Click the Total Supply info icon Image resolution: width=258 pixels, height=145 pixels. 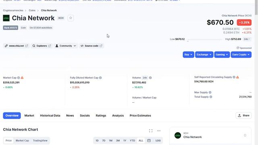(211, 97)
